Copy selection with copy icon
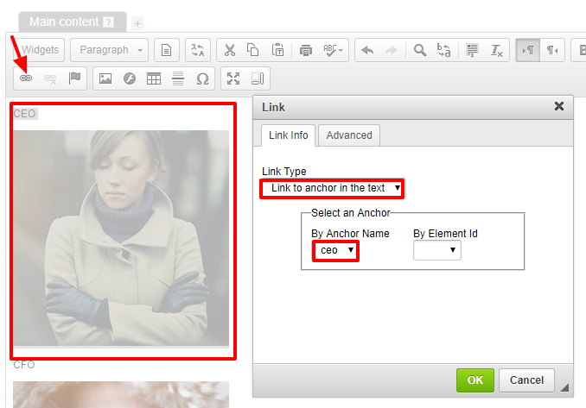Screen dimensions: 586x408 tap(253, 50)
